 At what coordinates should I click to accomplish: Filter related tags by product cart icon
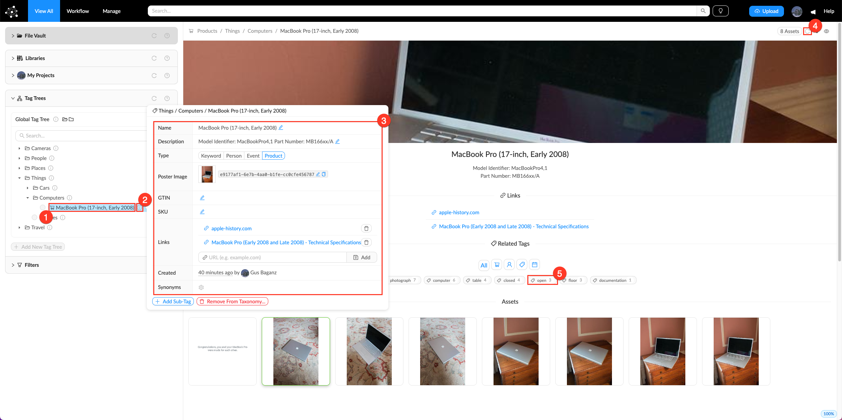[497, 265]
